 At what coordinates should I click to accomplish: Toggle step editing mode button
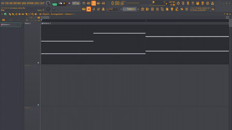coord(94,9)
